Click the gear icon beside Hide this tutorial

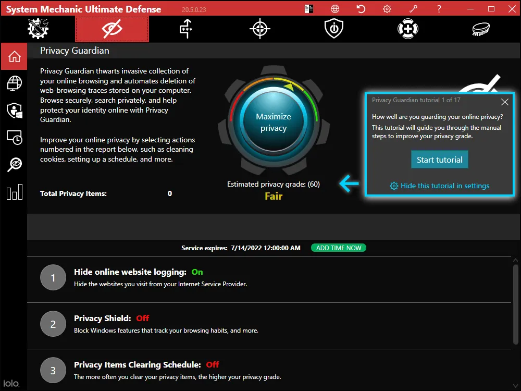coord(394,186)
